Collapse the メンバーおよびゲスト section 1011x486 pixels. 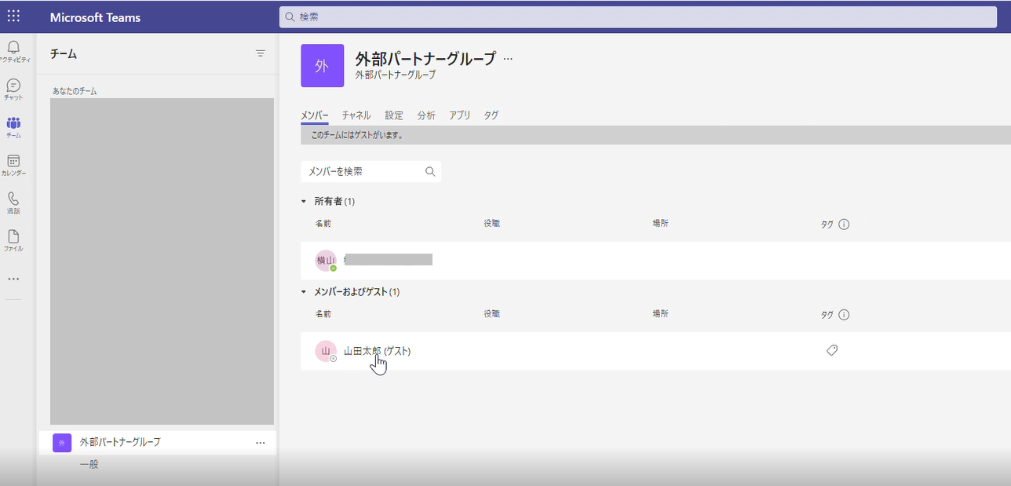304,292
